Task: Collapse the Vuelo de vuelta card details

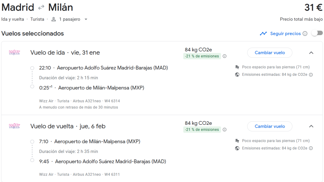Action: coord(311,126)
